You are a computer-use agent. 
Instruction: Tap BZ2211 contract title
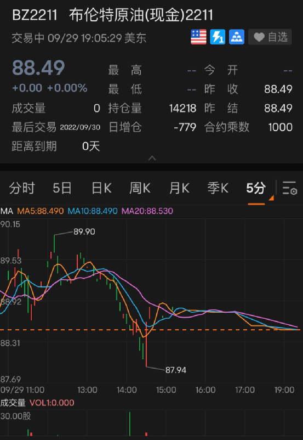pyautogui.click(x=35, y=15)
